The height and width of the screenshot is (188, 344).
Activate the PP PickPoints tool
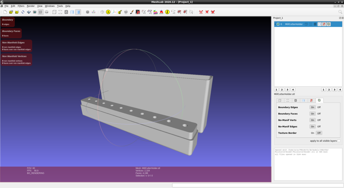coord(137,12)
